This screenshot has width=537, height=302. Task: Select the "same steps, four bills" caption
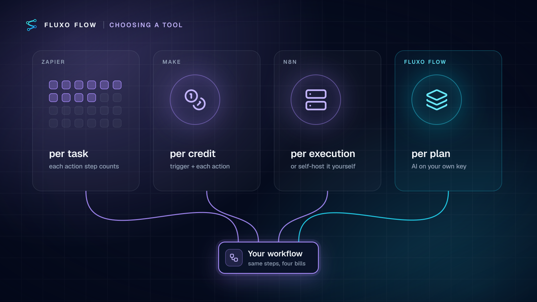[x=277, y=264]
